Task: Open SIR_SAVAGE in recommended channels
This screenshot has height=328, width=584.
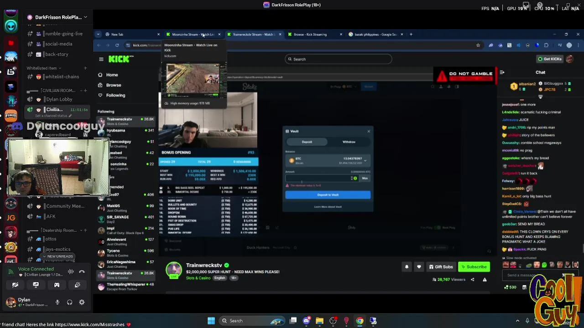Action: (125, 219)
